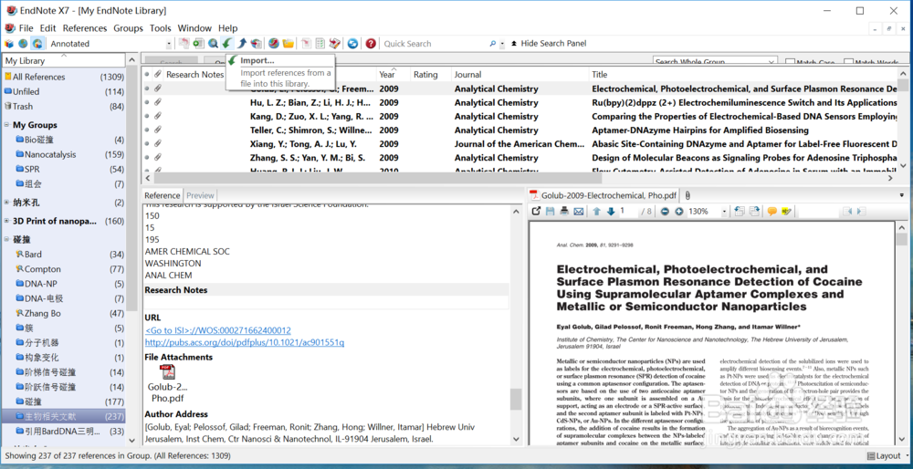The height and width of the screenshot is (469, 913).
Task: Tick the Match Words checkbox
Action: (x=849, y=62)
